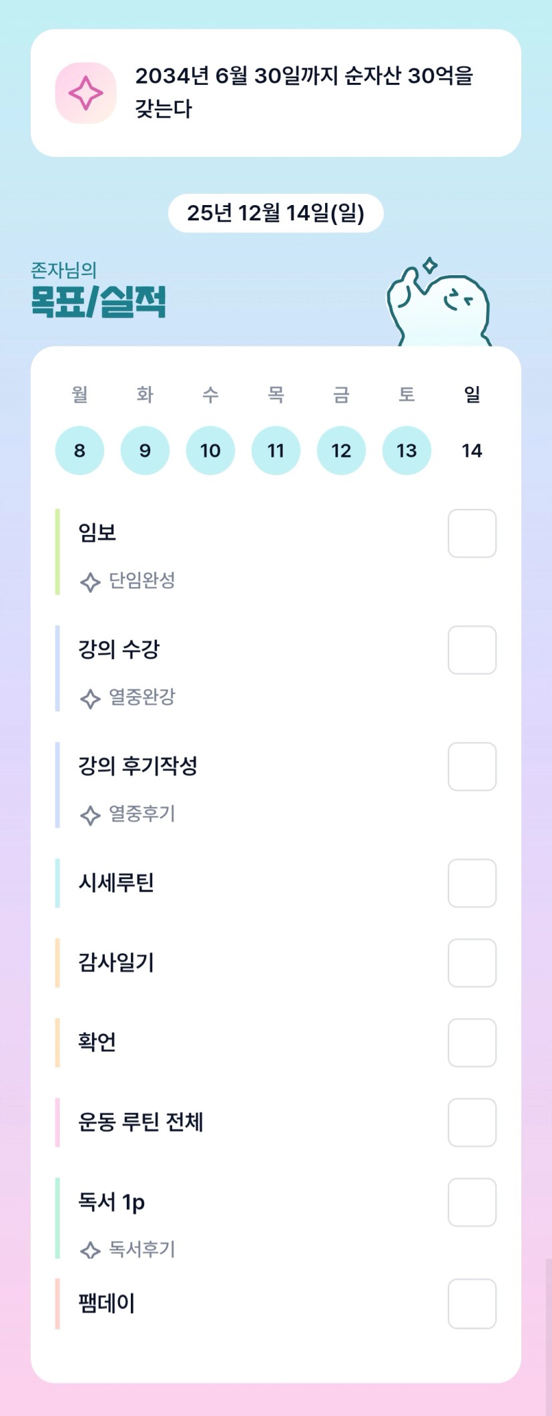Viewport: 552px width, 1416px height.
Task: Check off the 팸데이 task
Action: click(472, 1304)
